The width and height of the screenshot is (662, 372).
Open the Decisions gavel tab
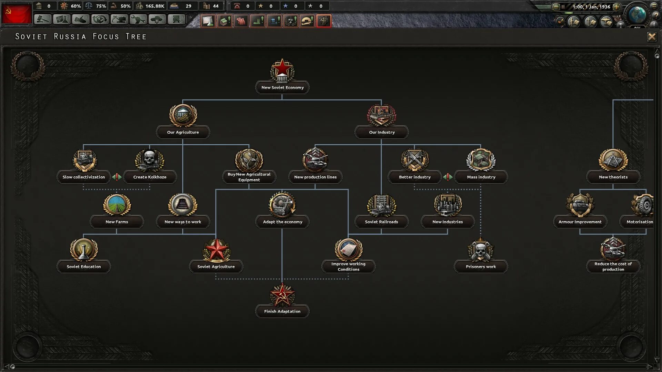(x=42, y=20)
